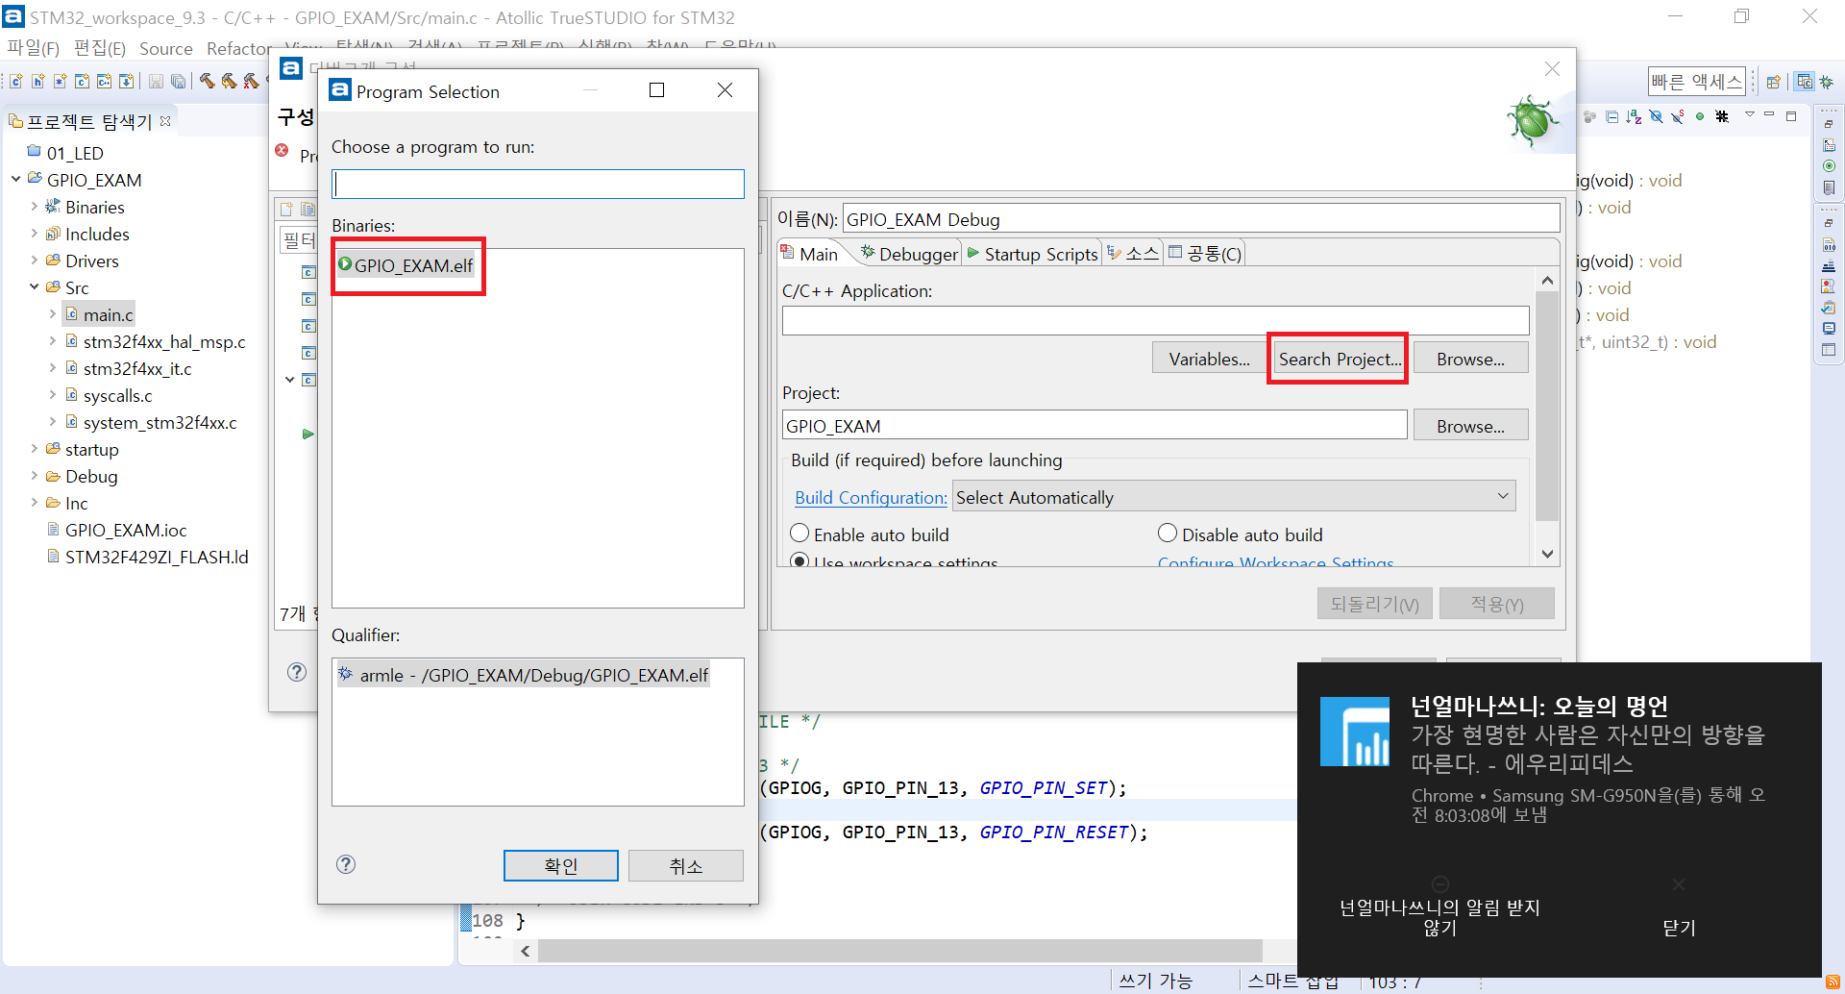Click the binary 010 view icon in right trim
This screenshot has height=994, width=1845.
click(1829, 245)
